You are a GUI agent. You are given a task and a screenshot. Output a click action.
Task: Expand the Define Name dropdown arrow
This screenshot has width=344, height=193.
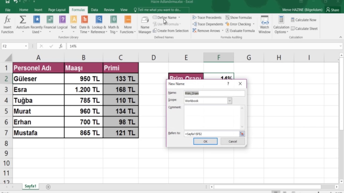[179, 17]
